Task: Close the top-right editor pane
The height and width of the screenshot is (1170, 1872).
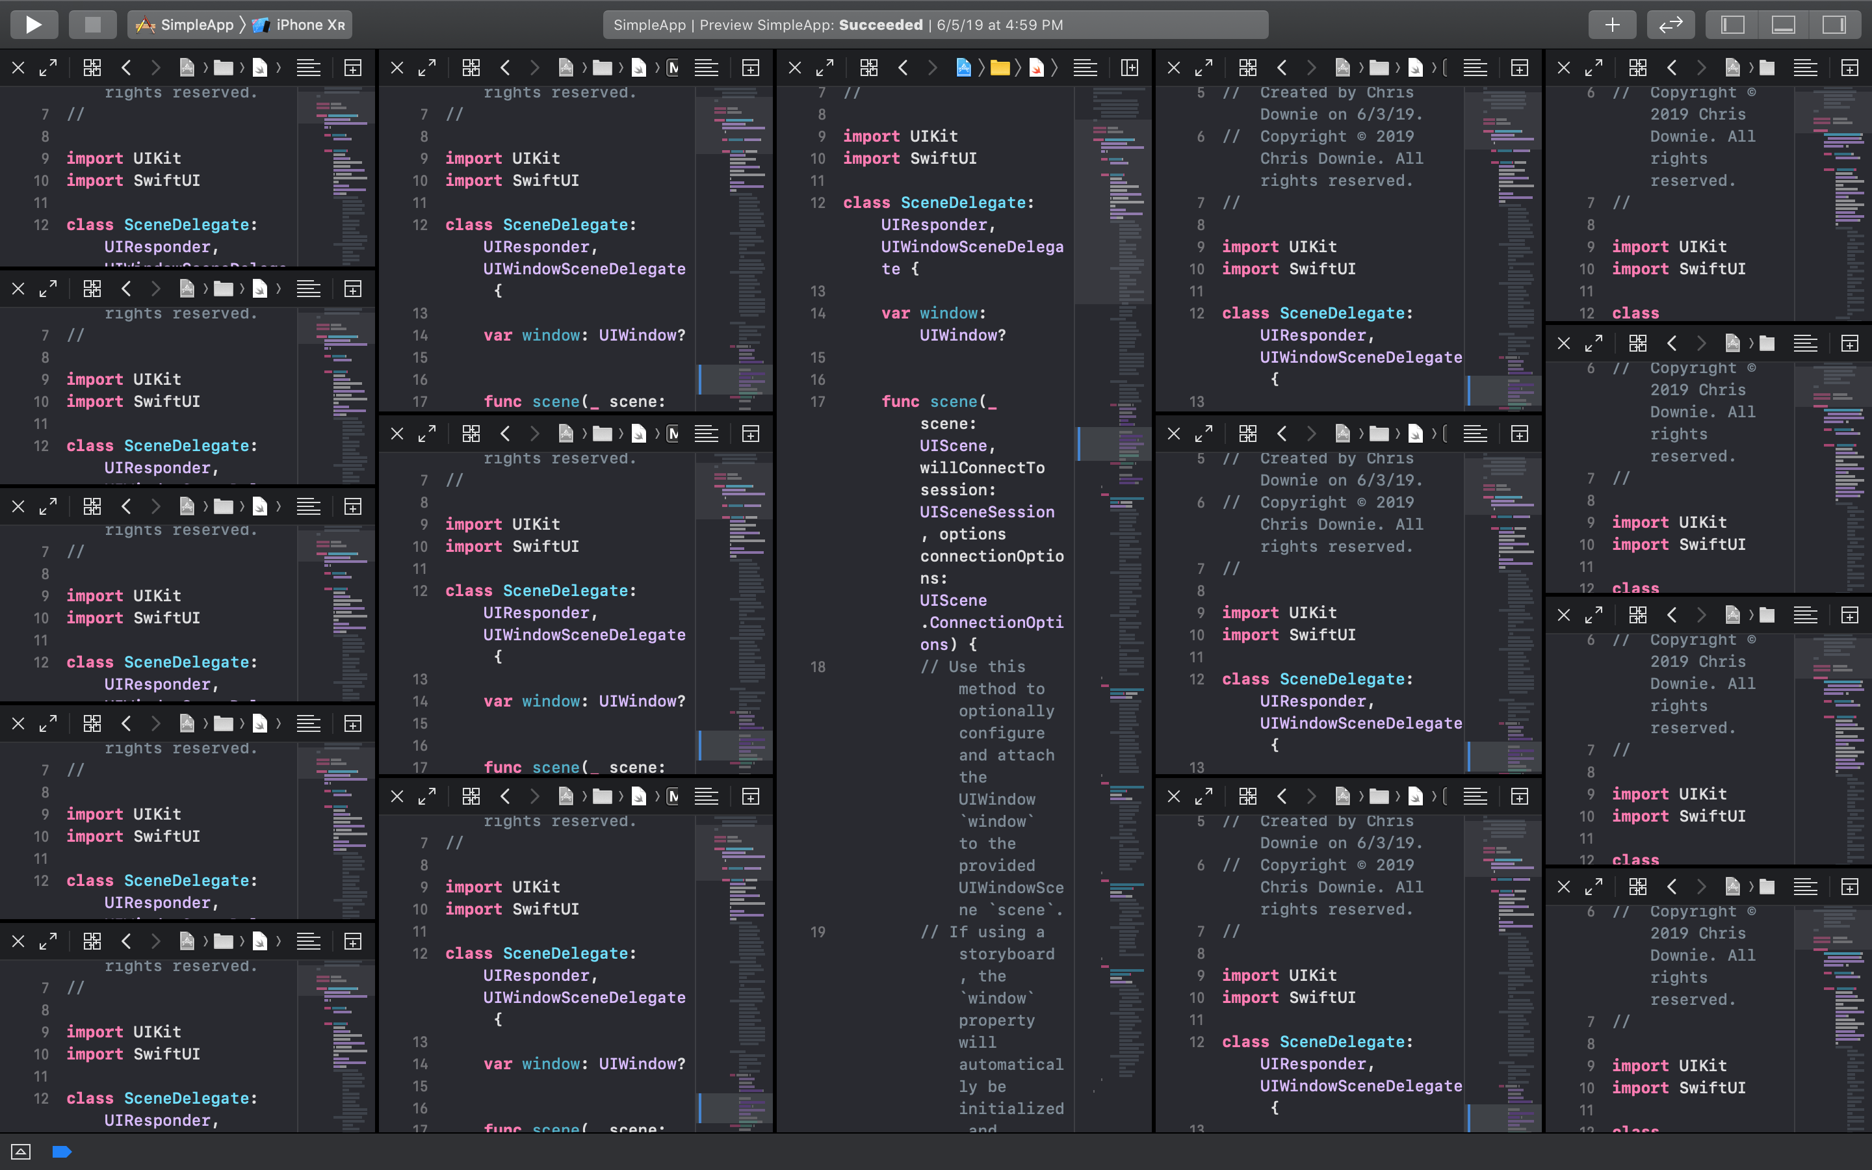Action: (1563, 68)
